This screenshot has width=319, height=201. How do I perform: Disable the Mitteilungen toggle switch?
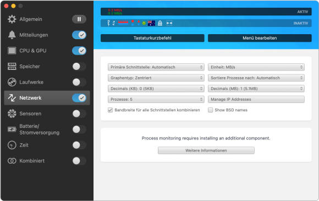coord(79,35)
